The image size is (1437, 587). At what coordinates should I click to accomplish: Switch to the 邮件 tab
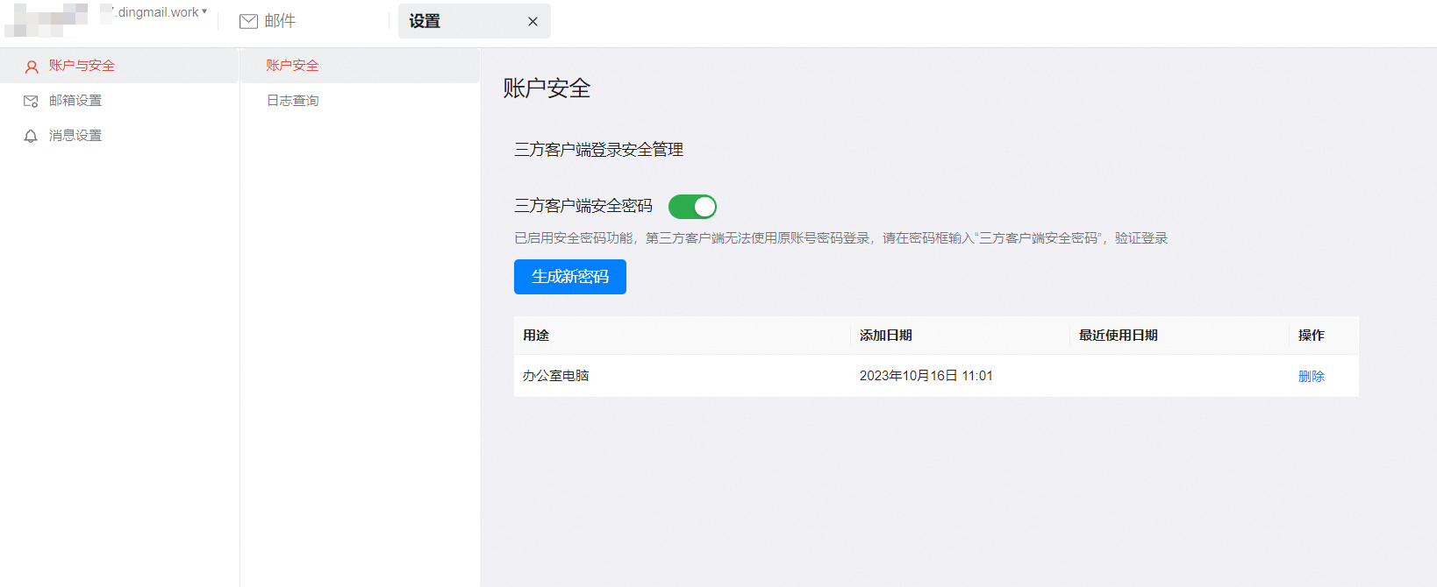(x=268, y=21)
